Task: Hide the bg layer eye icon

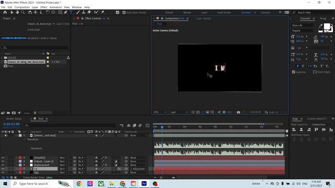Action: click(3, 172)
